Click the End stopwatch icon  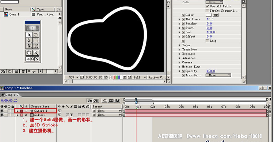pyautogui.click(x=183, y=32)
